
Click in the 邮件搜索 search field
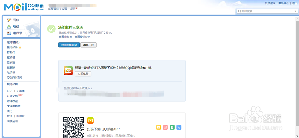pos(267,11)
